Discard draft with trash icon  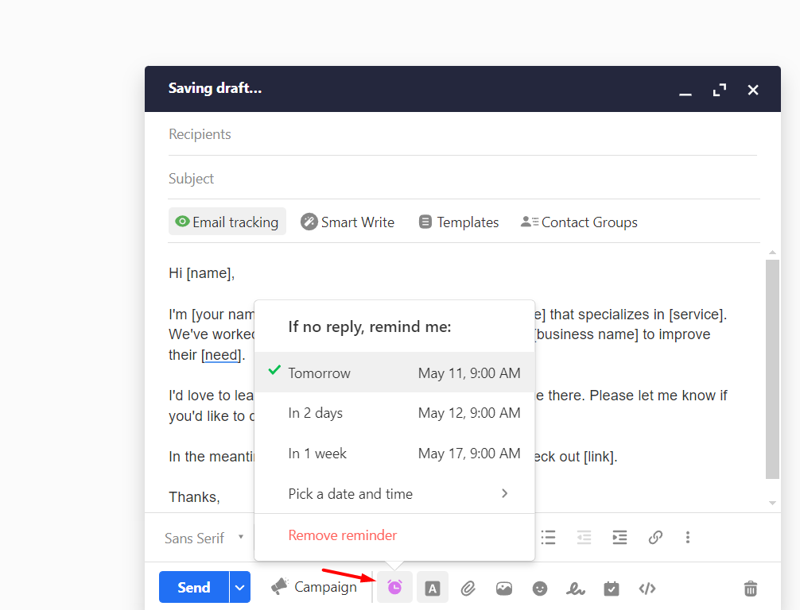pos(750,588)
